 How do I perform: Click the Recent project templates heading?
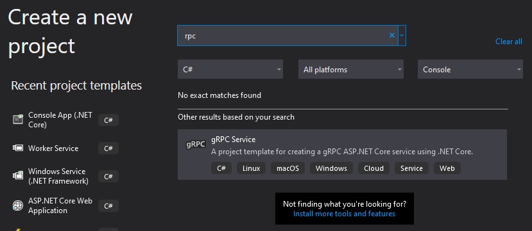[76, 86]
